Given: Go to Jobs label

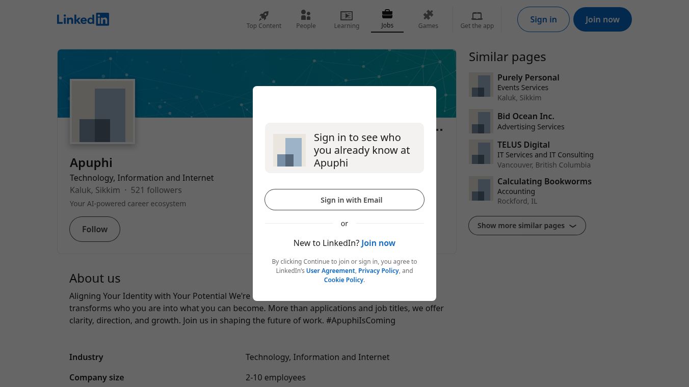Looking at the screenshot, I should tap(387, 25).
